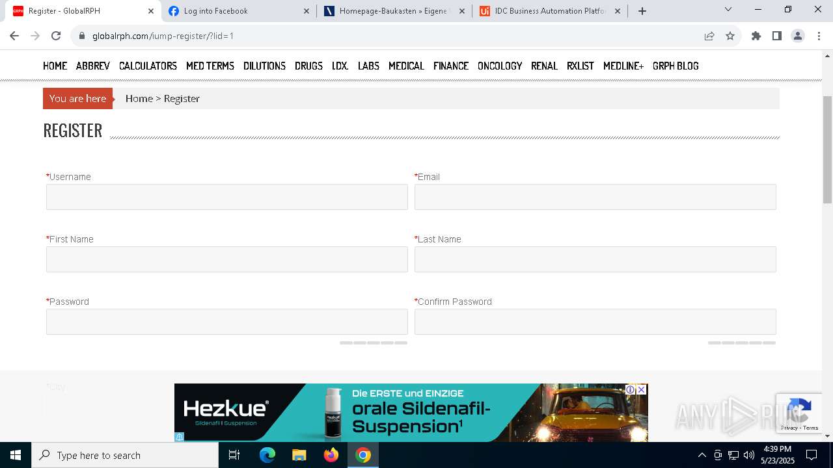Select the Register - GlobalRPH tab

click(x=83, y=11)
